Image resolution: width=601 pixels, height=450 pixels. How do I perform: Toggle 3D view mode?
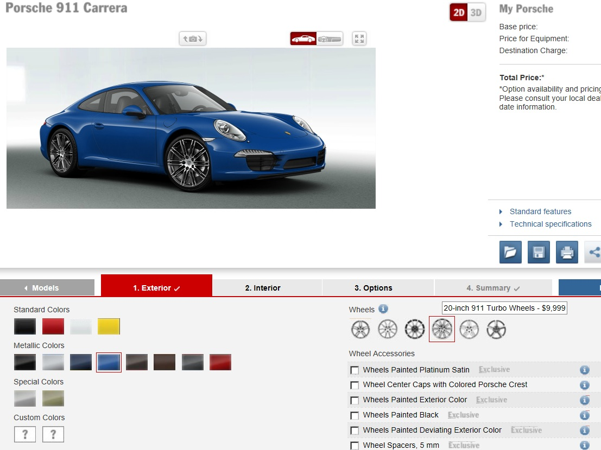476,12
